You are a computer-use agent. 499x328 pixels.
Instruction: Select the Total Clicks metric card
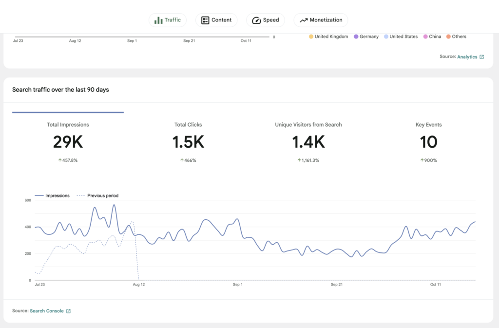click(x=188, y=142)
